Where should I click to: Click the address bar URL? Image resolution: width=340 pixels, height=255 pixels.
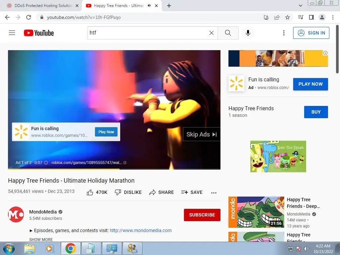click(84, 17)
